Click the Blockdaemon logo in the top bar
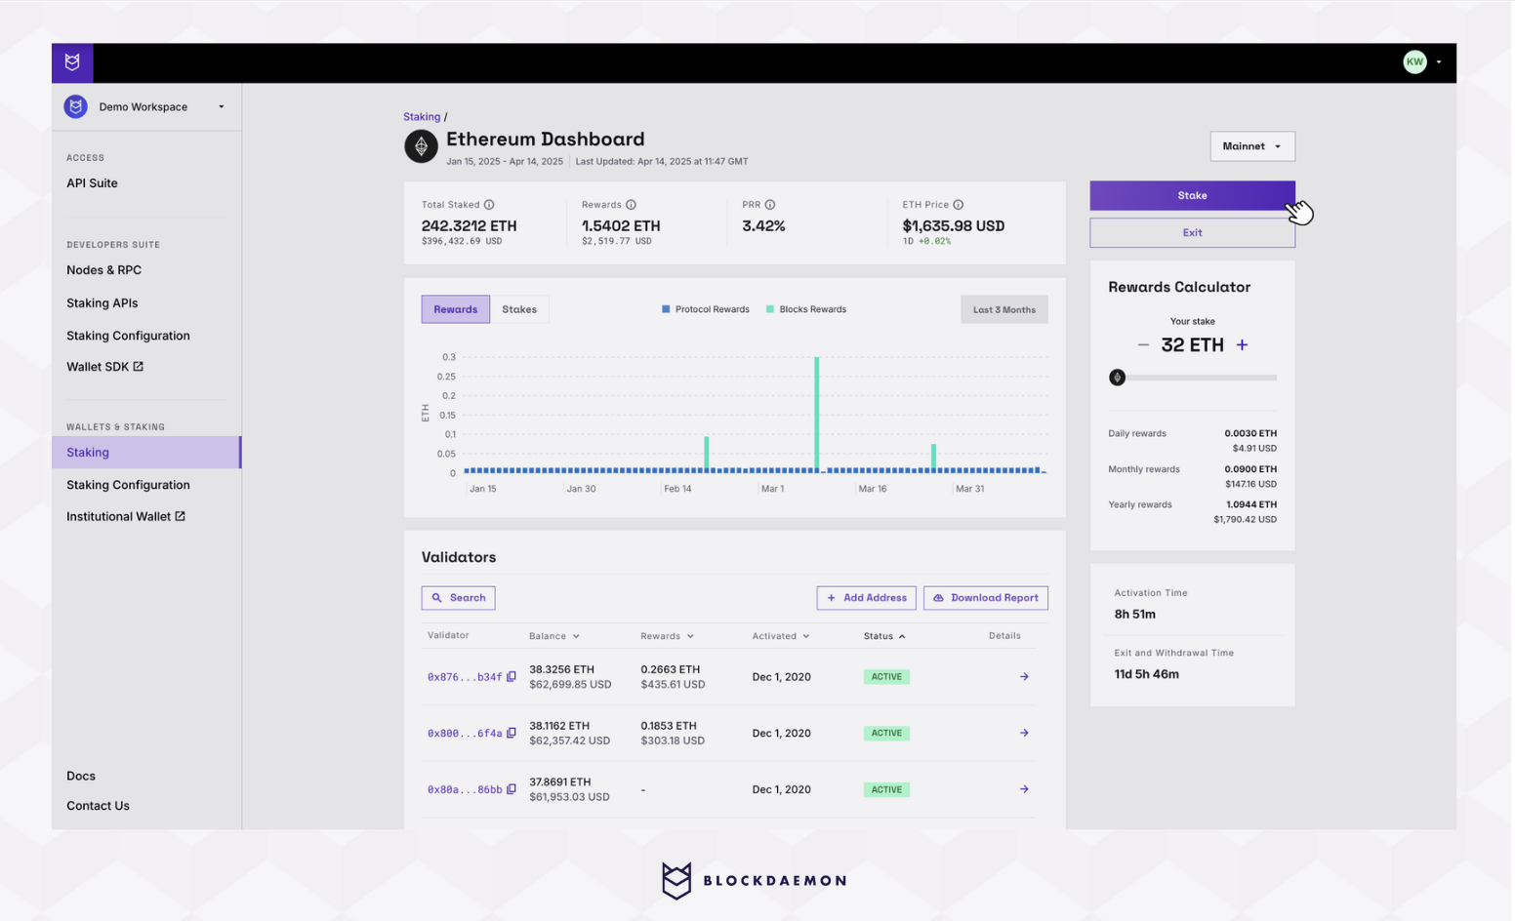The height and width of the screenshot is (921, 1515). click(x=72, y=62)
